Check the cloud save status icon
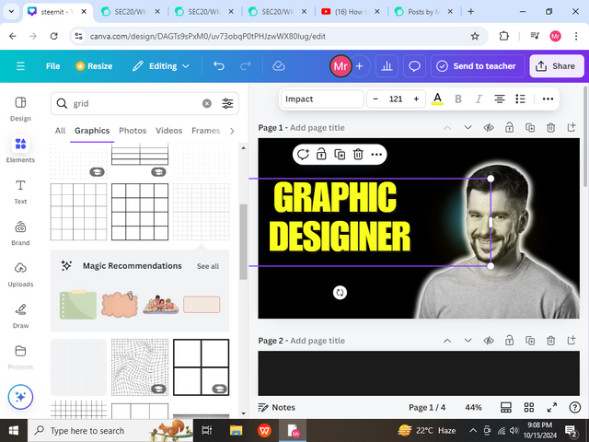The width and height of the screenshot is (589, 442). [279, 66]
